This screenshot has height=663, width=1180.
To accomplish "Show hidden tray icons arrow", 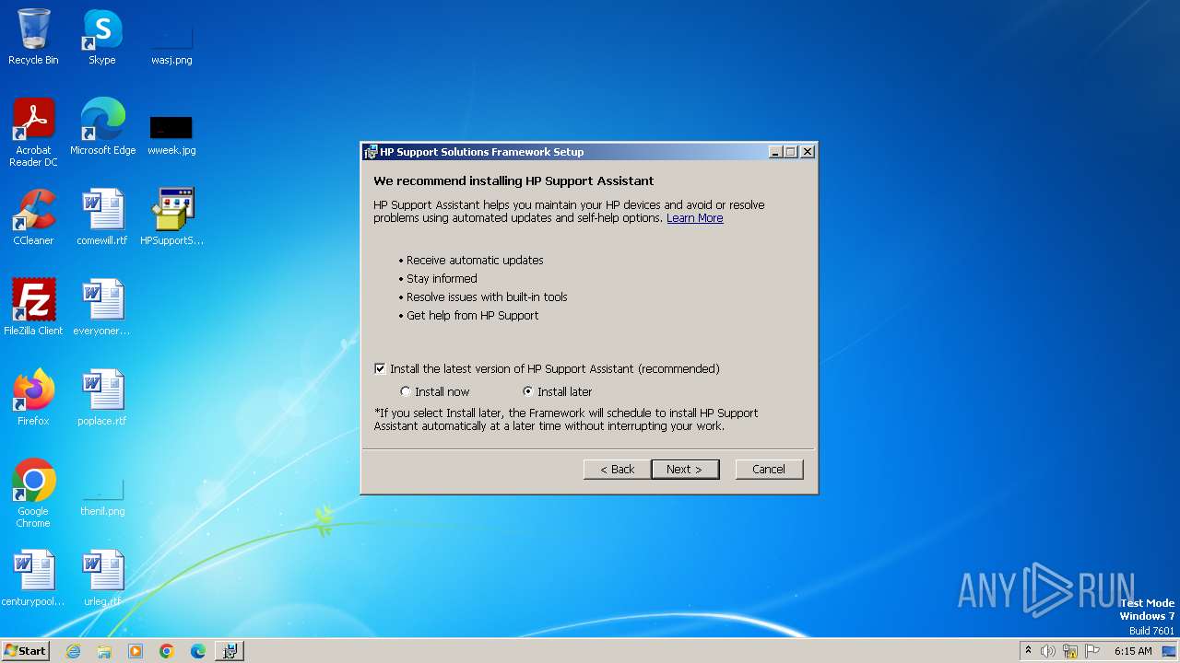I will click(x=1028, y=651).
